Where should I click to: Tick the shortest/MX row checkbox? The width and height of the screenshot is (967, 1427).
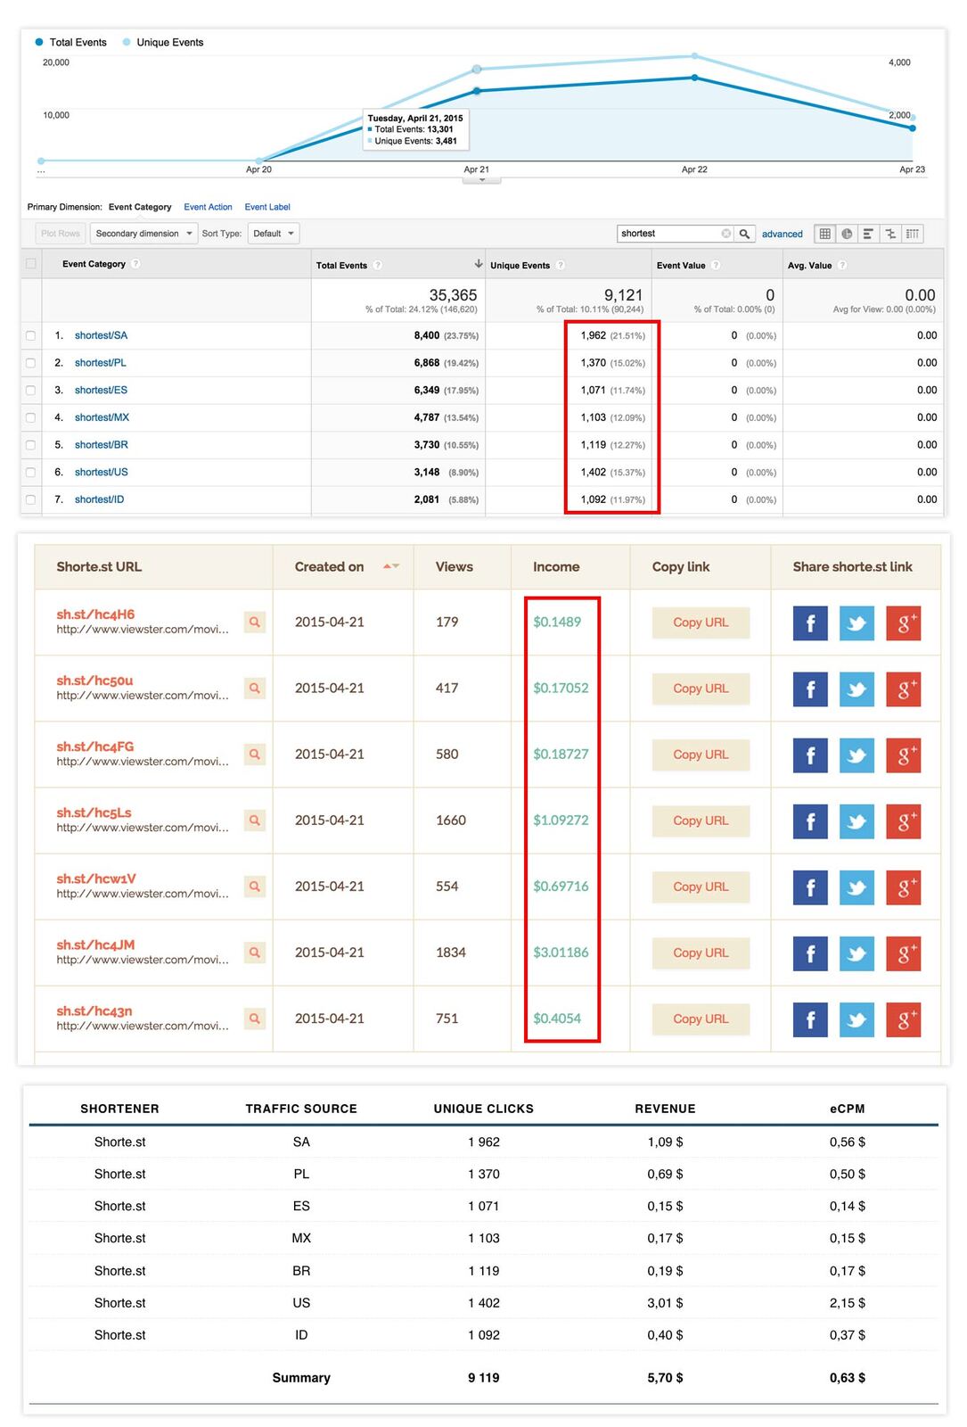pos(31,418)
